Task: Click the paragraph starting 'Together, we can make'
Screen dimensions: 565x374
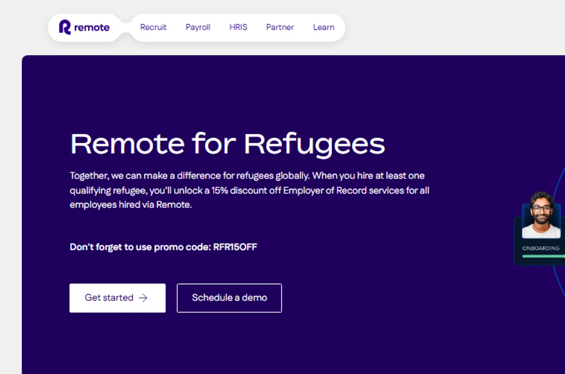Action: 249,190
